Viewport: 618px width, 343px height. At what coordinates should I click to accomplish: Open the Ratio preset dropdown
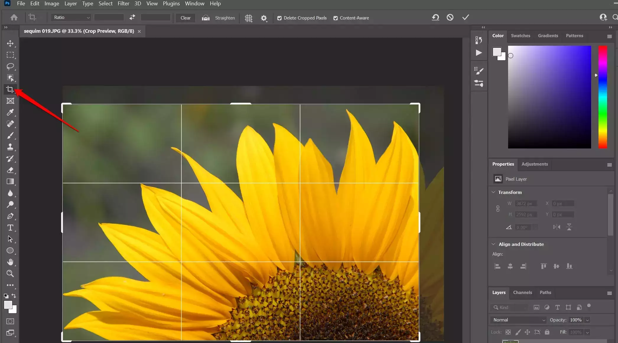pos(71,17)
